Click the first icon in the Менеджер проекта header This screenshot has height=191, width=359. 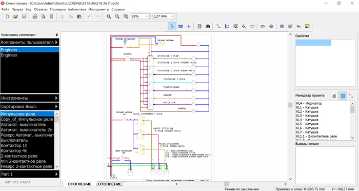point(334,96)
